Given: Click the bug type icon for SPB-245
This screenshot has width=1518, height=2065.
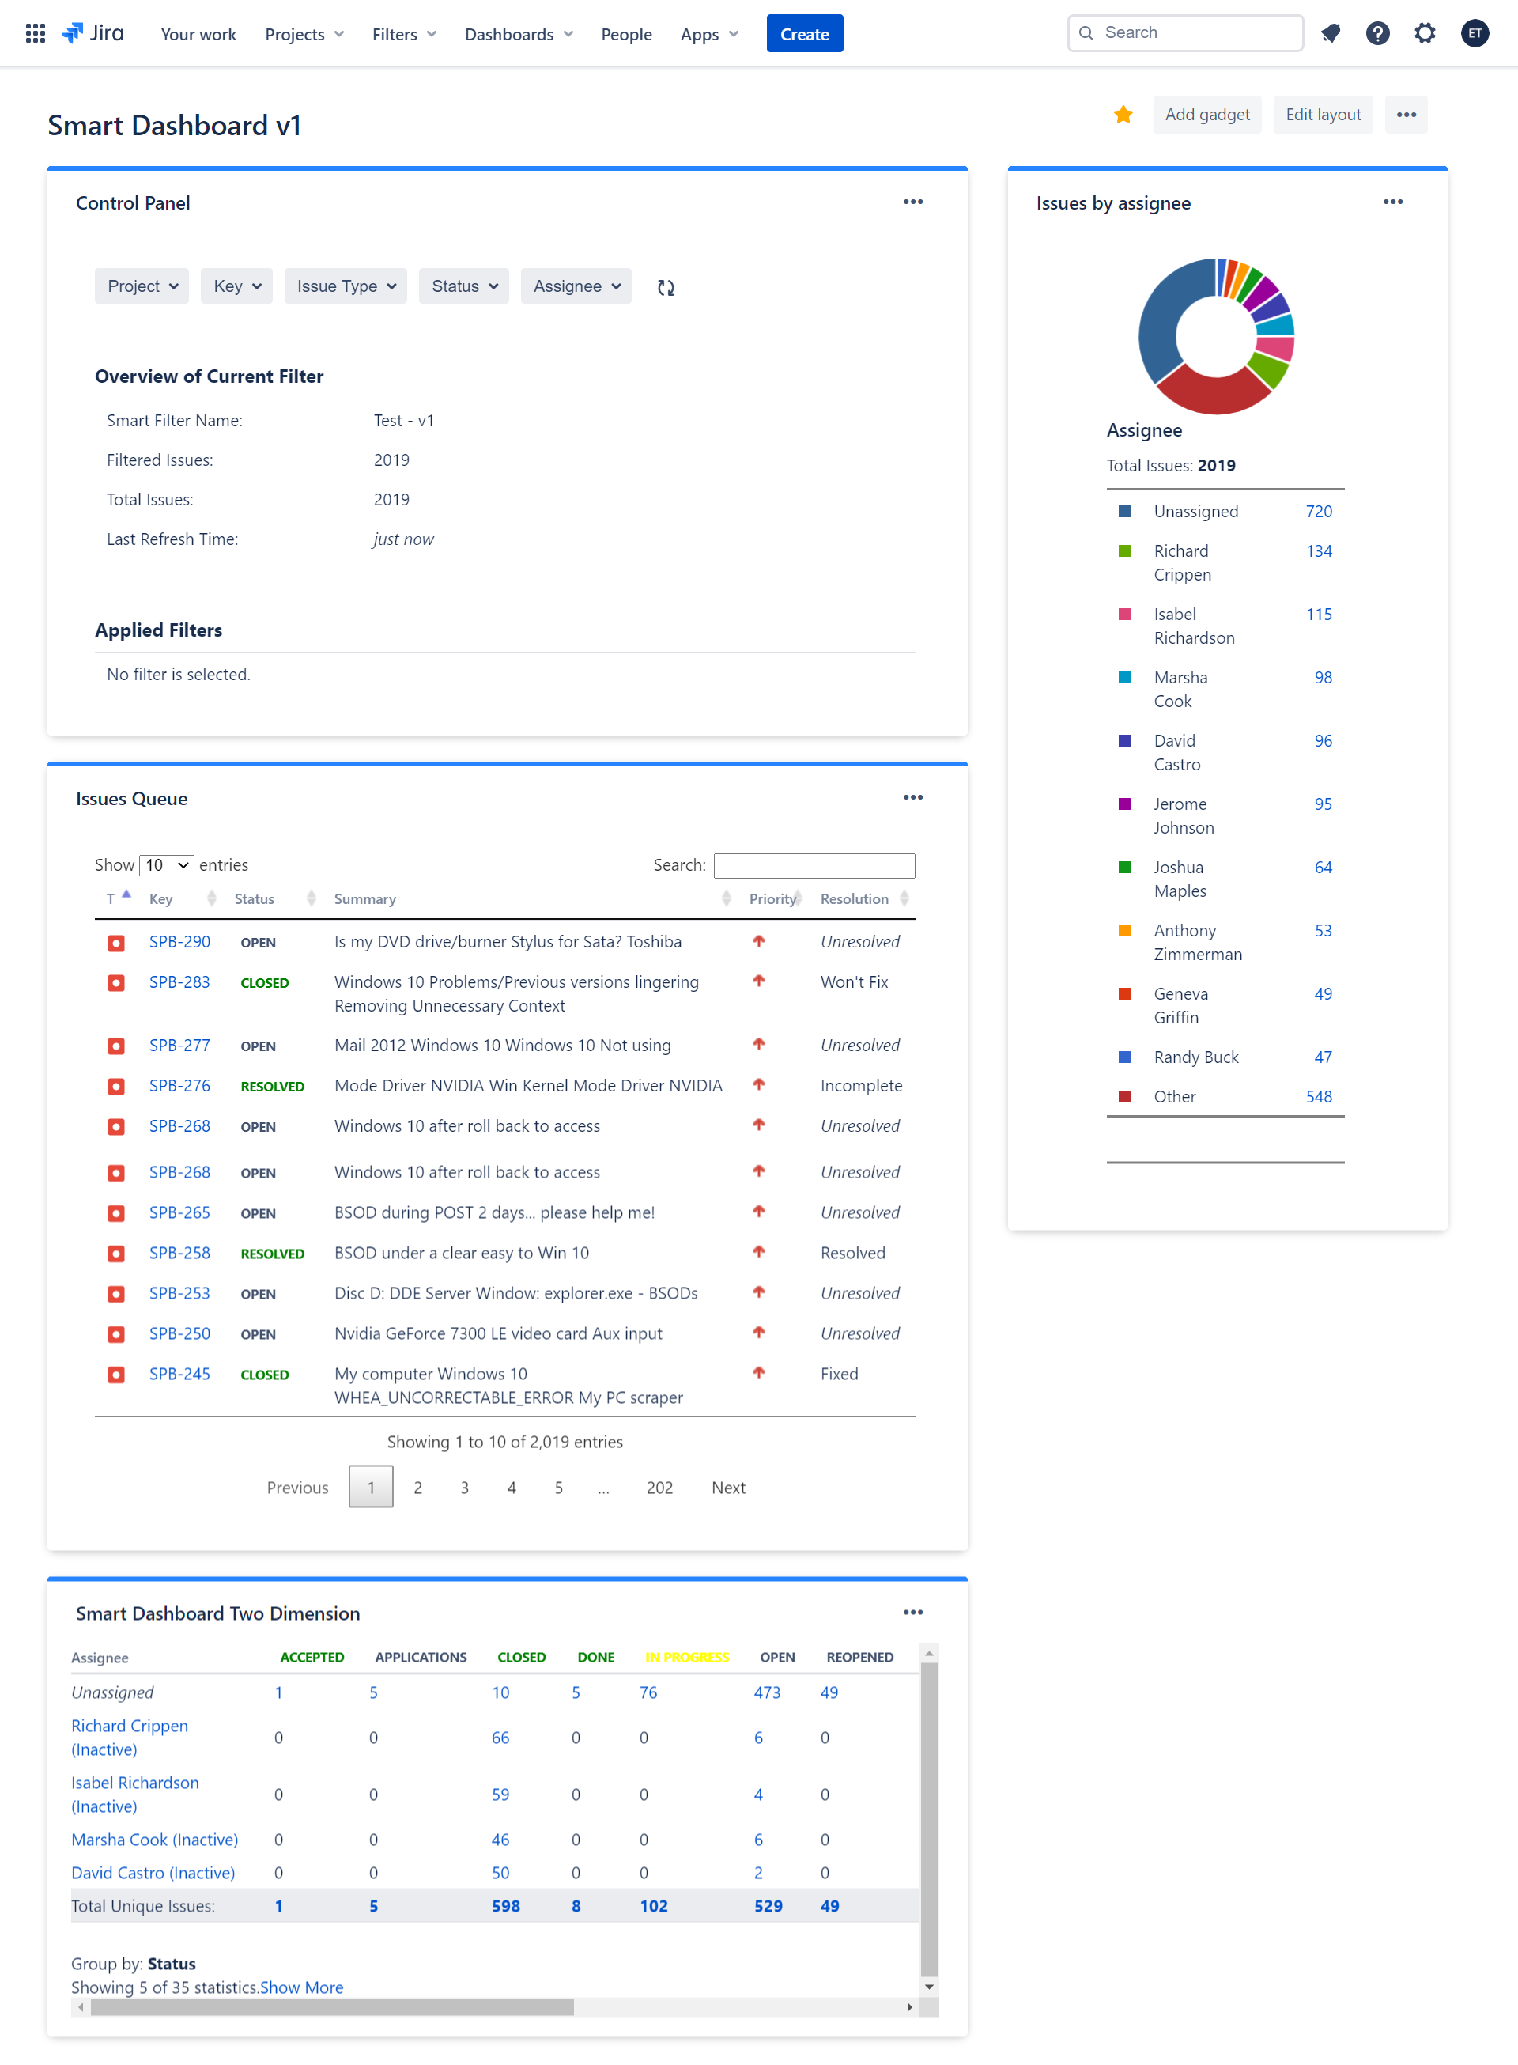Looking at the screenshot, I should (115, 1375).
